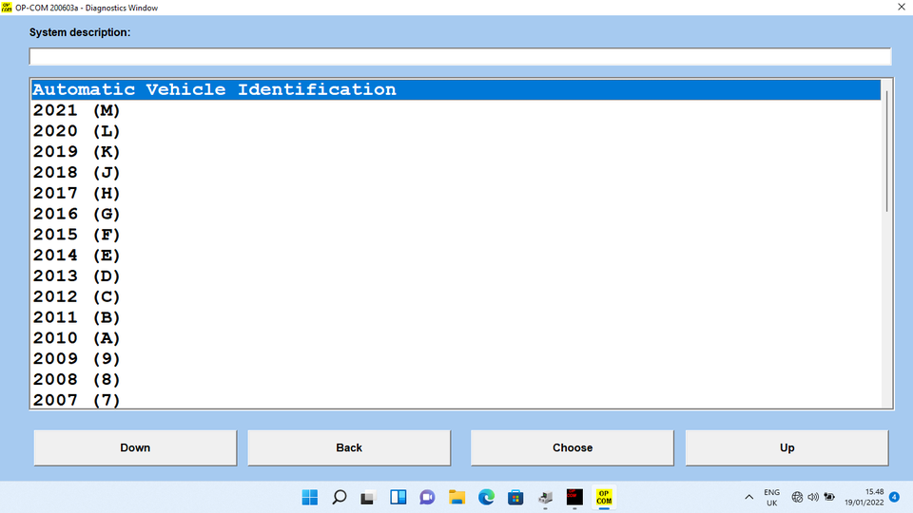
Task: Open the Widgets taskbar icon
Action: [x=398, y=497]
